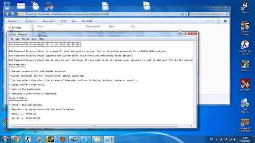This screenshot has height=143, width=255.
Task: Open the dropdown arrow next to Open
Action: pos(36,21)
